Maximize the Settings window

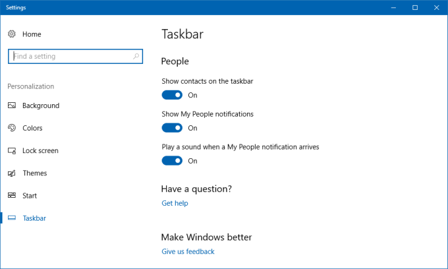(415, 8)
